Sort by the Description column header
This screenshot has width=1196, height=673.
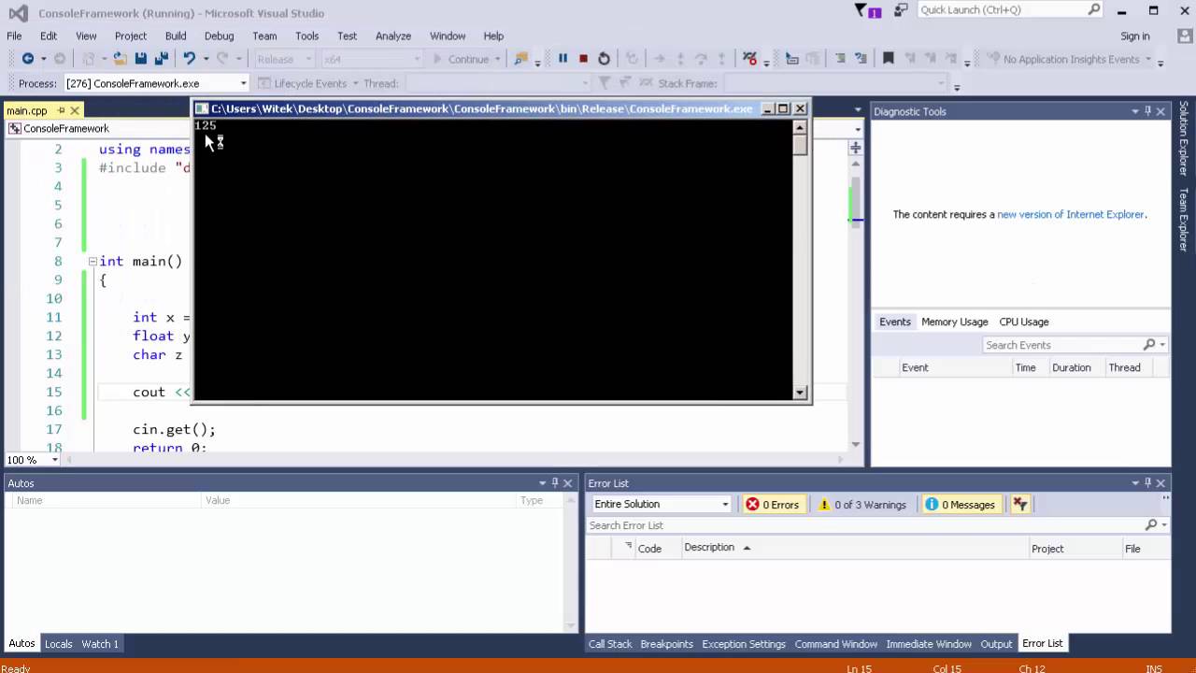coord(709,548)
